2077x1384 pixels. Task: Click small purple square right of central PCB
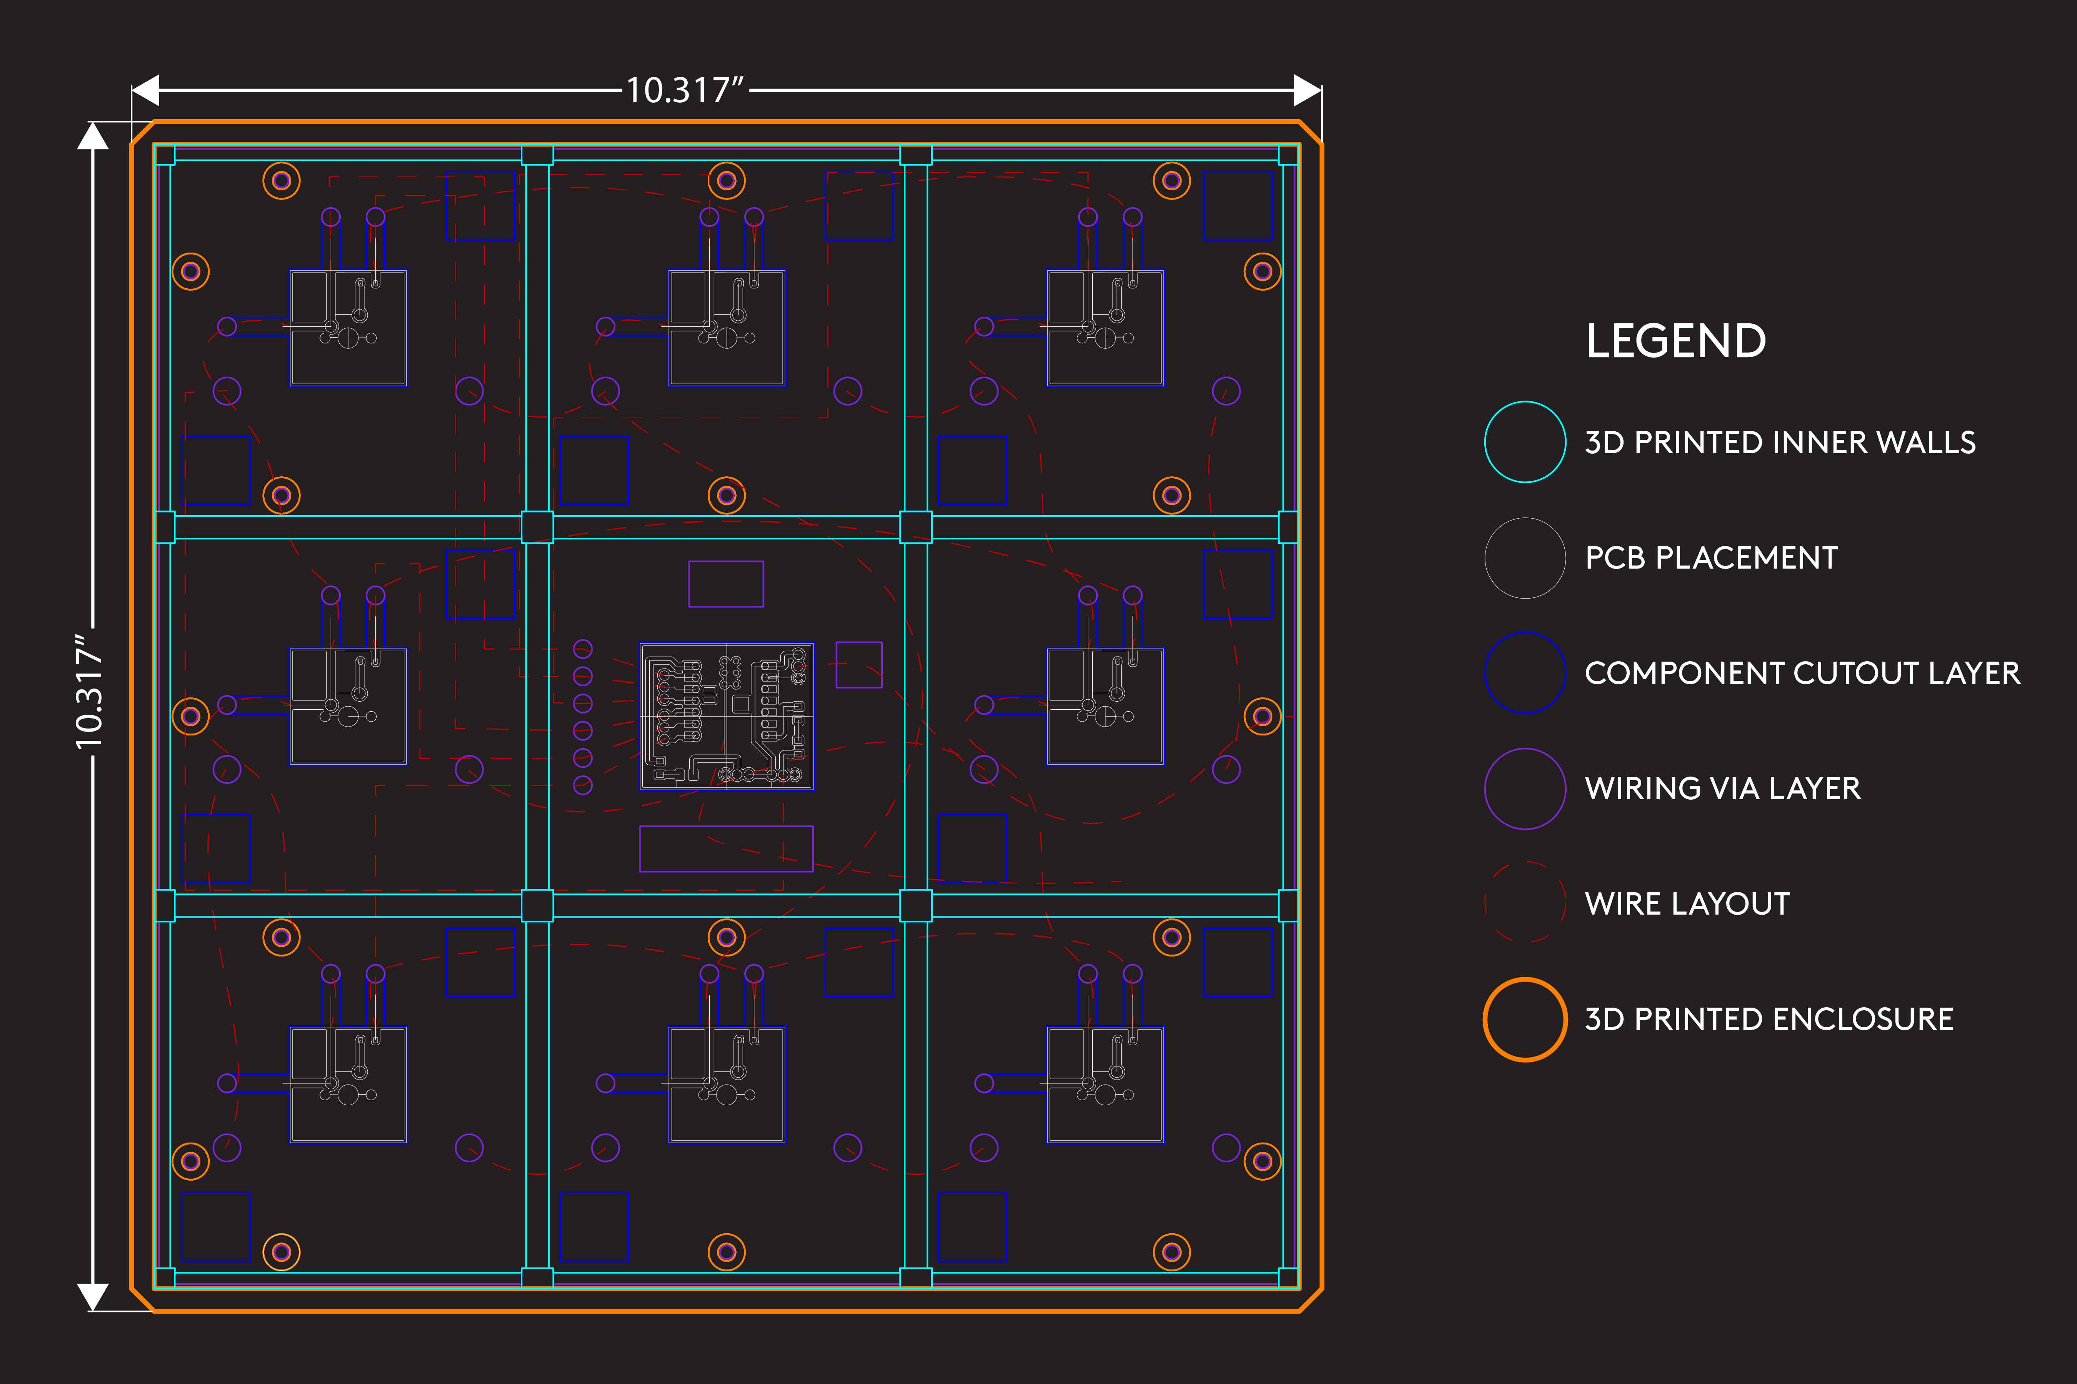858,665
